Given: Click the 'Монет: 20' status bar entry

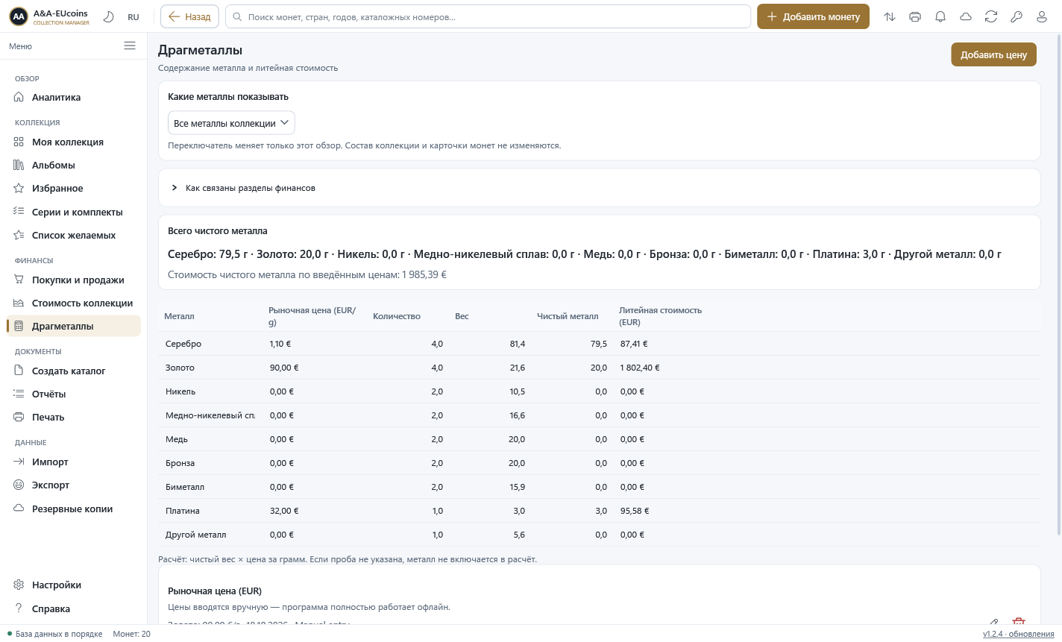Looking at the screenshot, I should click(131, 634).
